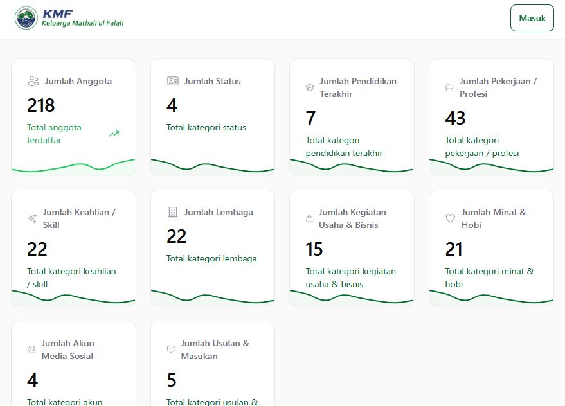Image resolution: width=565 pixels, height=406 pixels.
Task: Click the shopping bag icon for Kegiatan Usaha
Action: [x=309, y=218]
